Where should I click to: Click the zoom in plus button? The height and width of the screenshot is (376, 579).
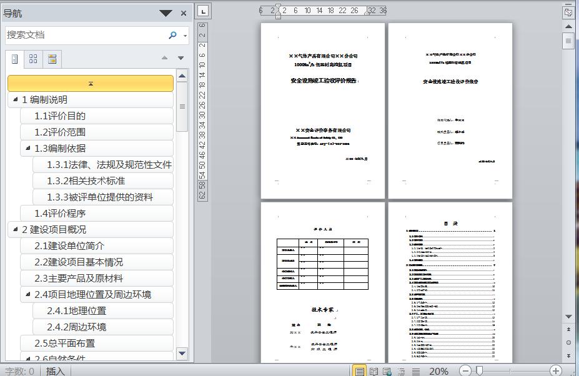pos(555,370)
